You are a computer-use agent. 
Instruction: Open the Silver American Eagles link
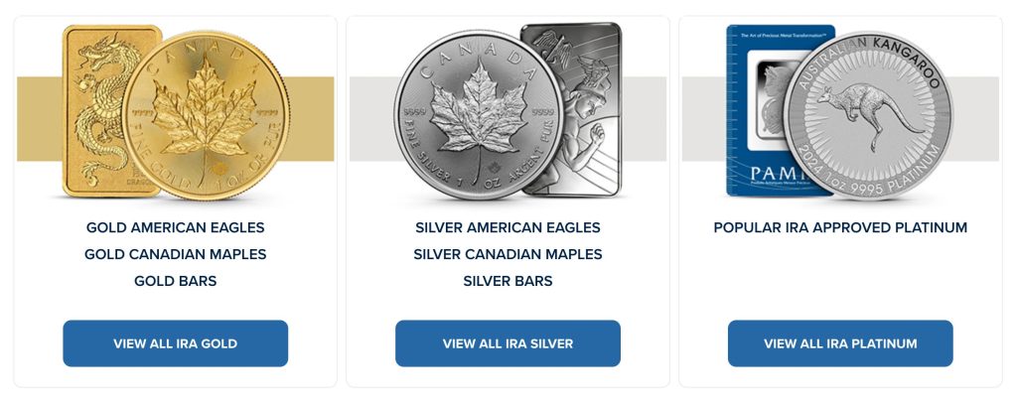coord(508,228)
